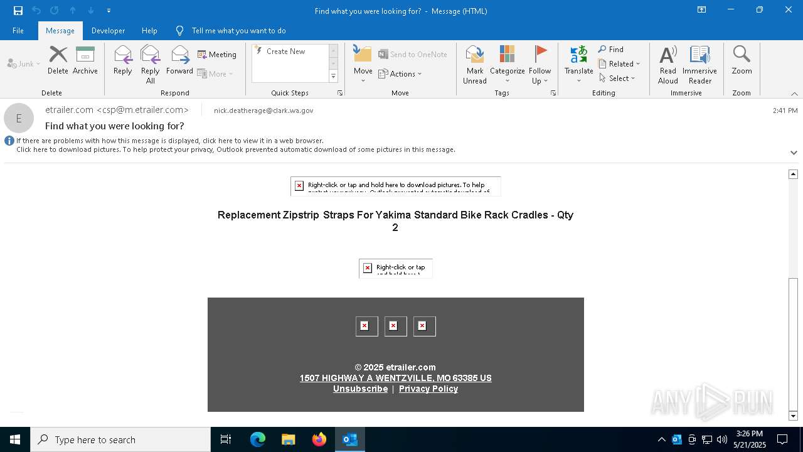Viewport: 803px width, 452px height.
Task: Open Quick Steps dialog launcher
Action: pos(340,93)
